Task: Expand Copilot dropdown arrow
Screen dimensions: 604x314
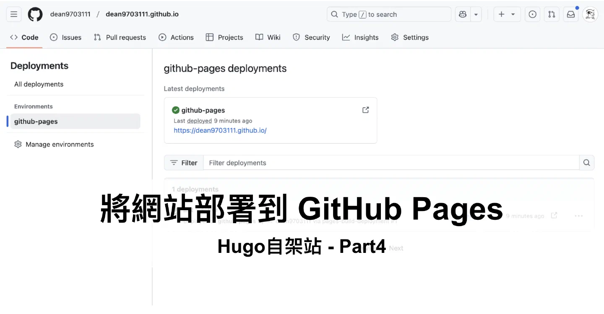Action: [476, 14]
